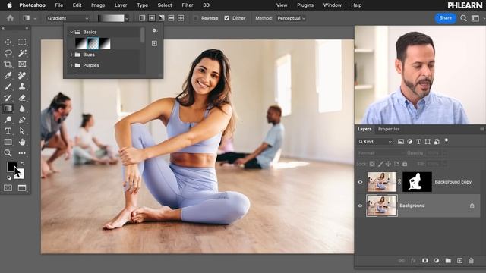486x273 pixels.
Task: Select the Hand tool
Action: [22, 142]
